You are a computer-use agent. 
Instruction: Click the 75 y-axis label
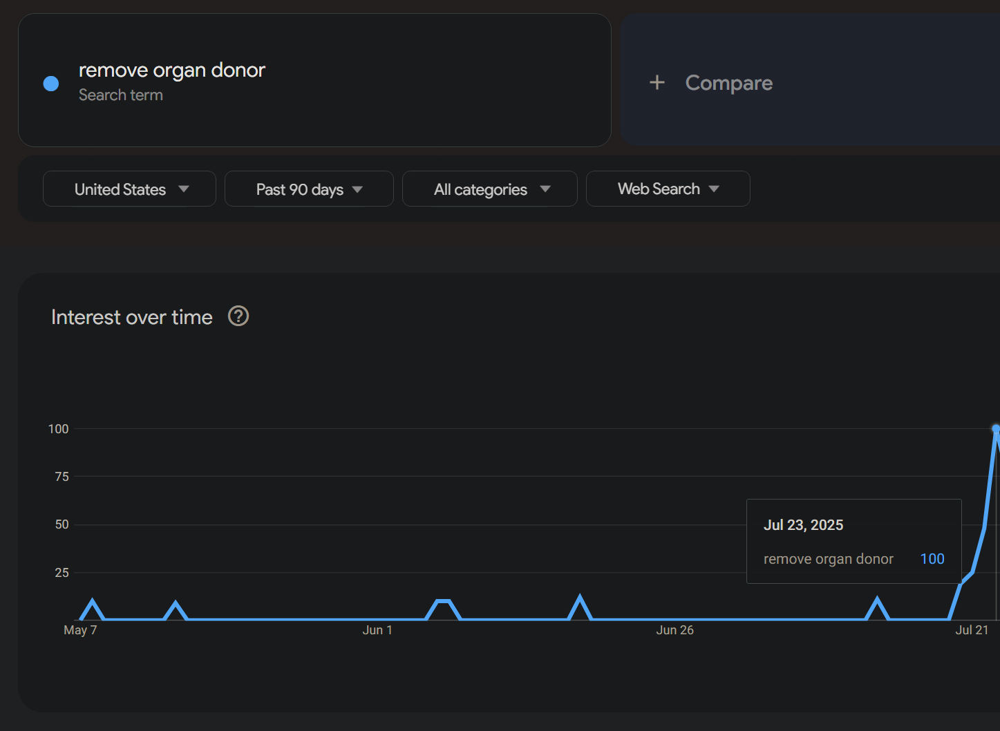pos(62,477)
